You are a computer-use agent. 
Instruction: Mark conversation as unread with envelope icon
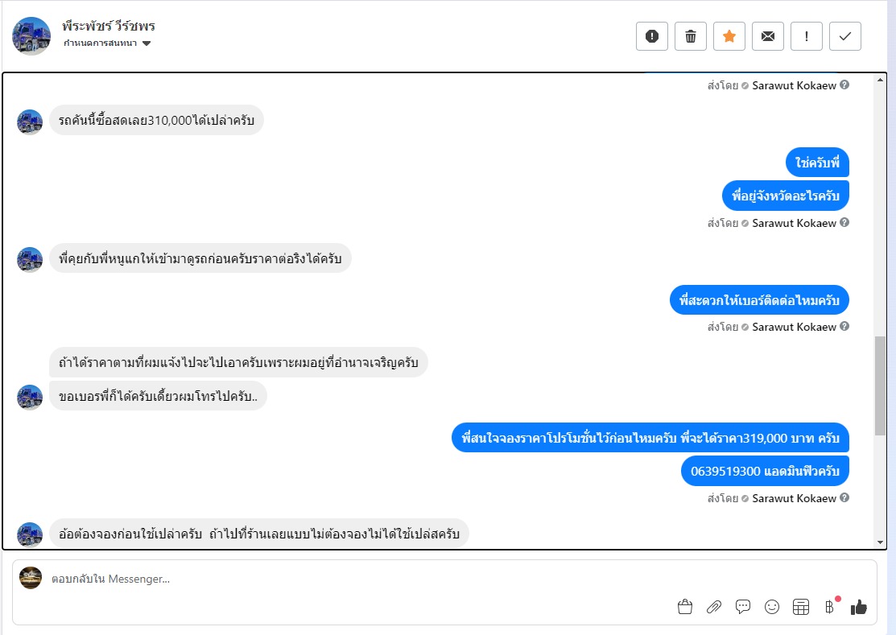click(768, 36)
